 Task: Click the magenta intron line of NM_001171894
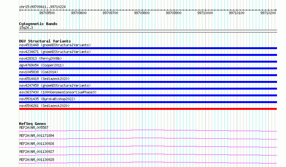coord(148,138)
